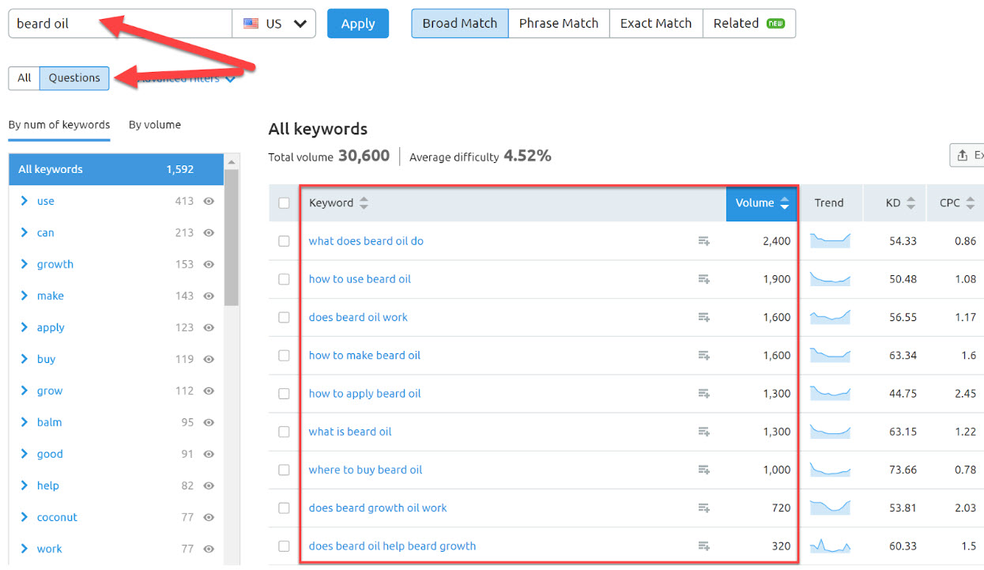Add 'what does beard oil do' to keyword list

(x=703, y=241)
